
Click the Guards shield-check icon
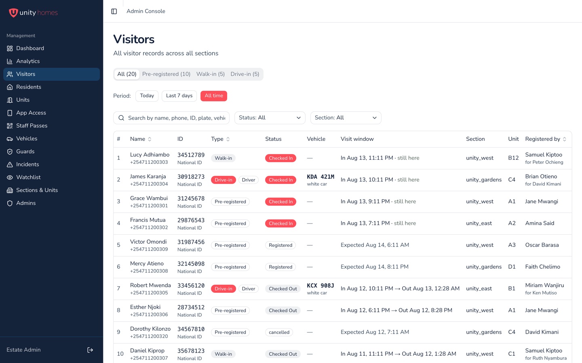click(x=10, y=152)
